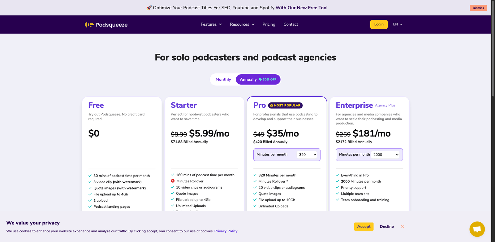Select Annually billing option
Image resolution: width=495 pixels, height=242 pixels.
point(258,79)
